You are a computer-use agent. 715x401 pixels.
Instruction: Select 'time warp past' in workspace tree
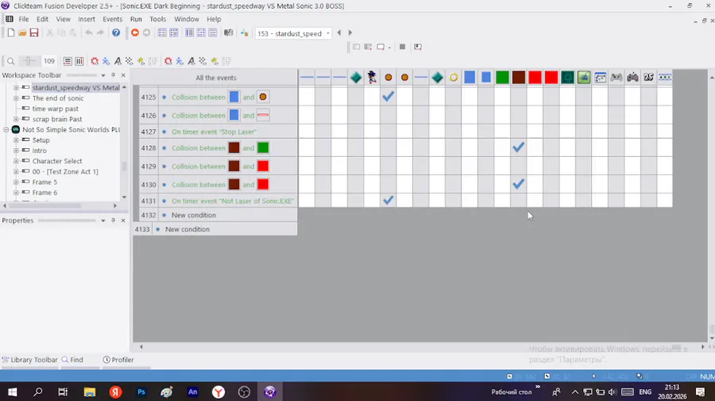point(55,109)
